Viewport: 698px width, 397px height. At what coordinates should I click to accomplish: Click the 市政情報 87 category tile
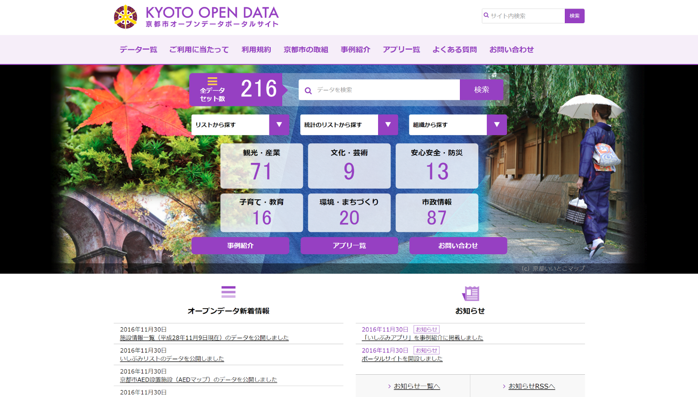tap(437, 213)
